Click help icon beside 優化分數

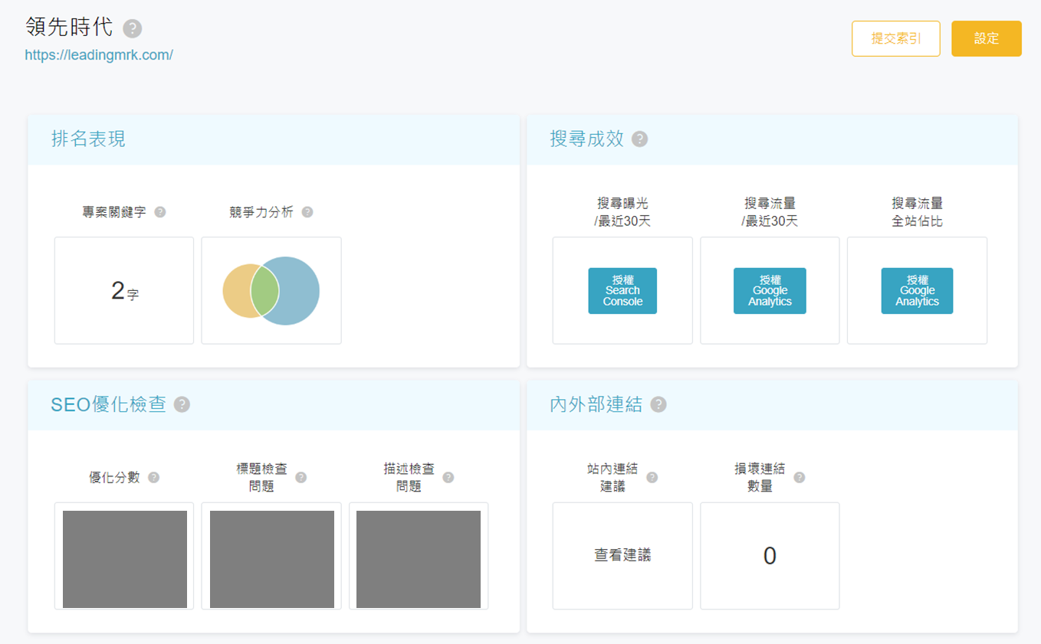154,477
